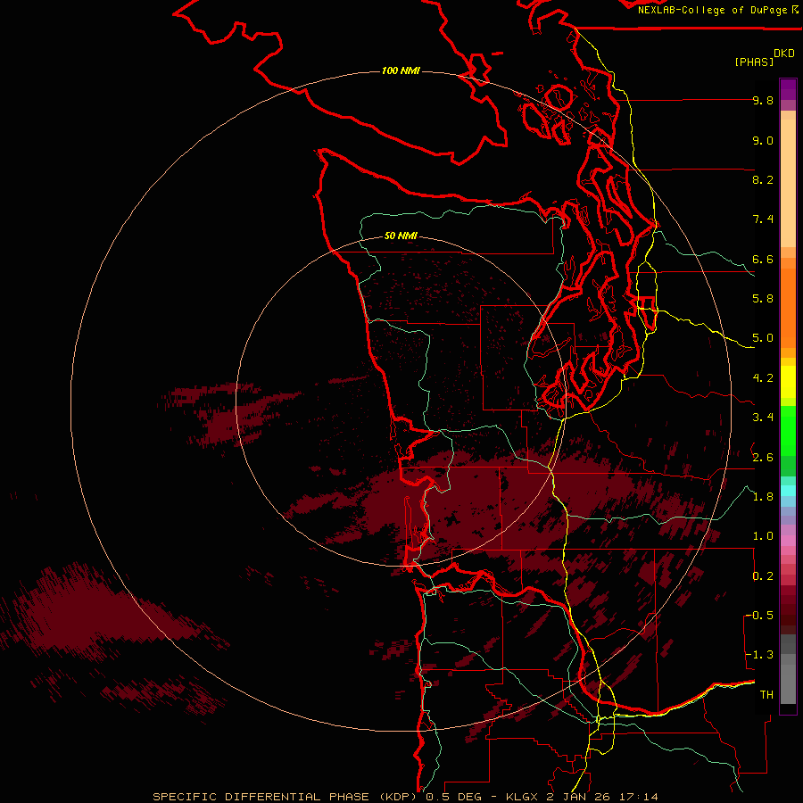
Task: Click the 7.4 legend value
Action: click(x=763, y=219)
